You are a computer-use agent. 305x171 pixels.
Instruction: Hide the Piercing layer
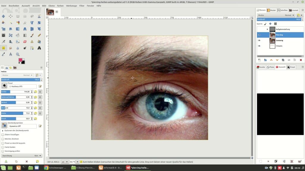click(259, 35)
